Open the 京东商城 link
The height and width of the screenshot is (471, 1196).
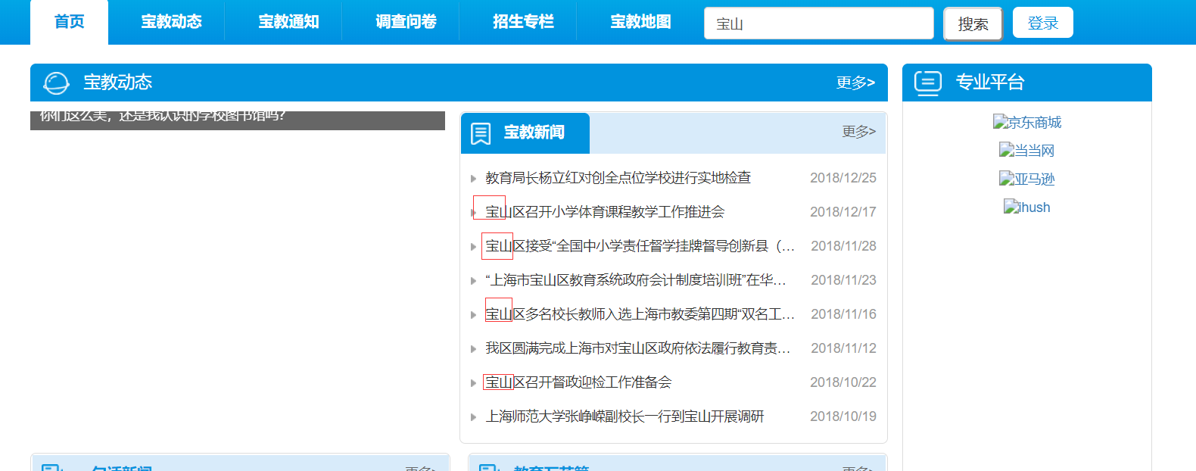1027,122
